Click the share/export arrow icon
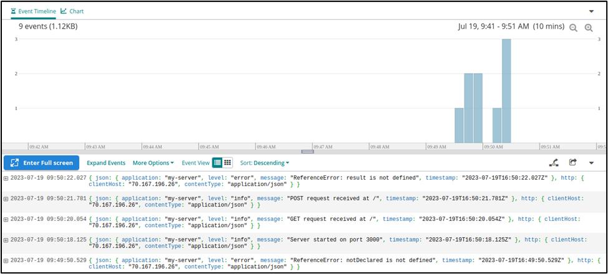The image size is (608, 274). click(x=572, y=163)
